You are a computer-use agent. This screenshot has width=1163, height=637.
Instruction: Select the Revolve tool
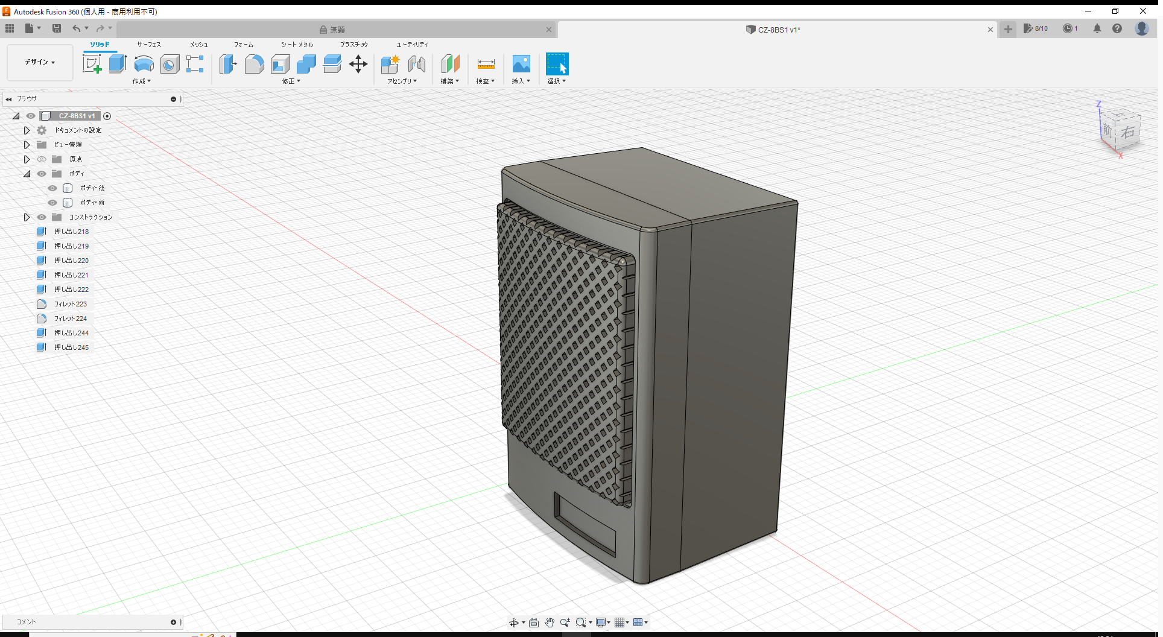pos(144,64)
